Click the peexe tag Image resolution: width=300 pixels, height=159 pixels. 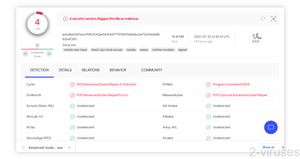point(144,50)
